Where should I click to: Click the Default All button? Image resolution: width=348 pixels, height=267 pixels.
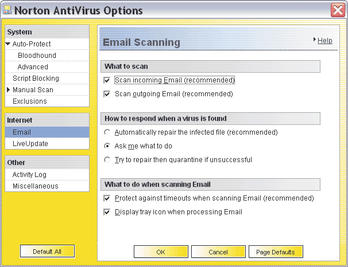click(x=47, y=252)
